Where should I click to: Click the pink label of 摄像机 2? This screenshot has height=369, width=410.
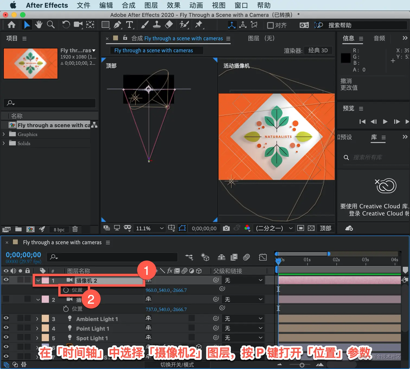[45, 280]
